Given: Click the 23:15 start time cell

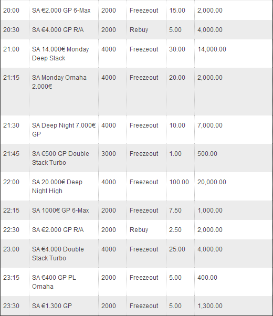Looking at the screenshot, I should [11, 278].
